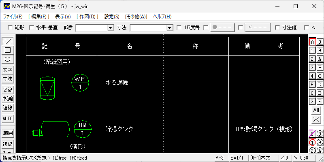This screenshot has height=162, width=324.
Task: Open the 傾き dropdown list
Action: (x=111, y=28)
